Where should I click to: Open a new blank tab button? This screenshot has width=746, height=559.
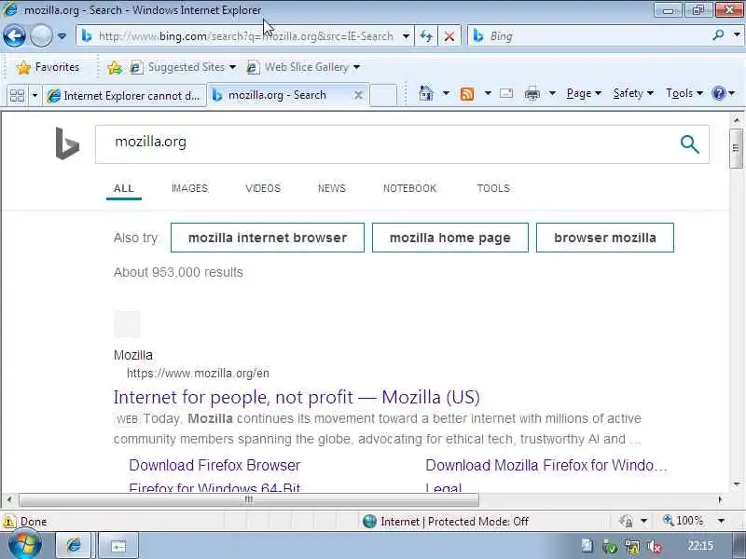383,95
